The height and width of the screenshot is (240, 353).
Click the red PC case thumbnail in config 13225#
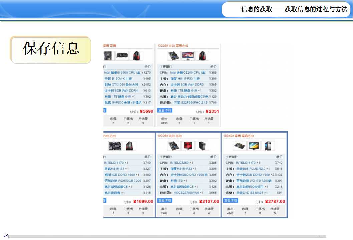203,56
